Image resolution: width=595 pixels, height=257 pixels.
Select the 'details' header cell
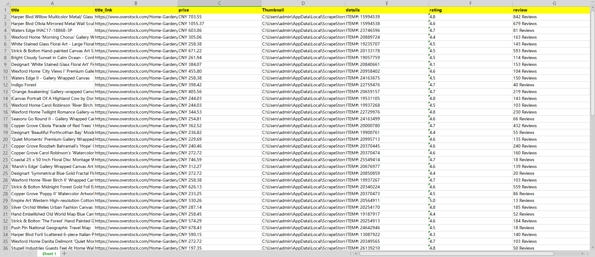tap(387, 10)
